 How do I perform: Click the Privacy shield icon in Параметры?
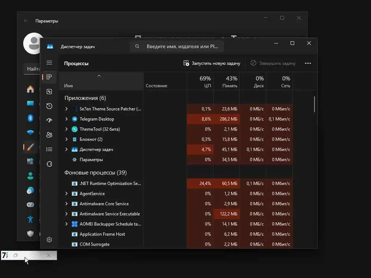point(30,233)
